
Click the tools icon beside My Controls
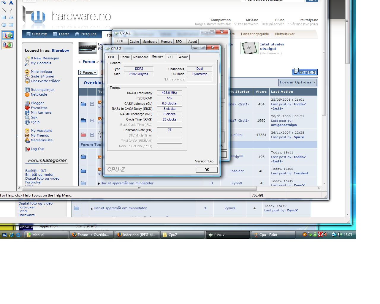click(27, 63)
